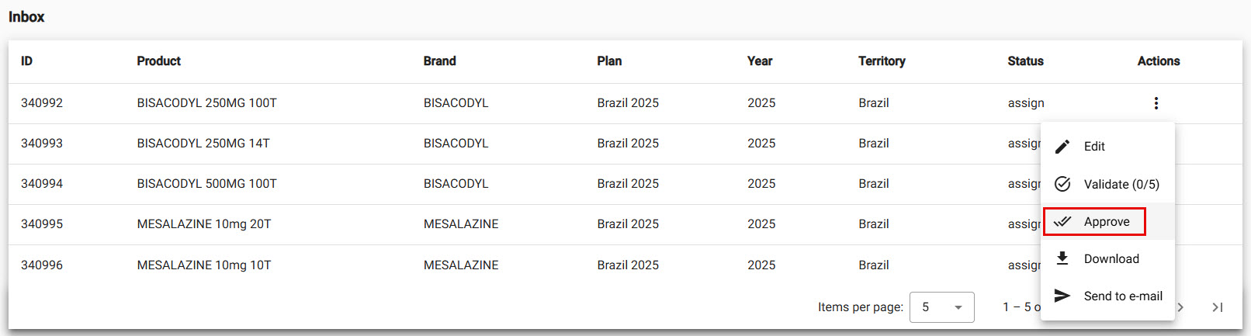Click the pencil Edit icon
Screen dimensions: 1251x336
tap(1062, 147)
